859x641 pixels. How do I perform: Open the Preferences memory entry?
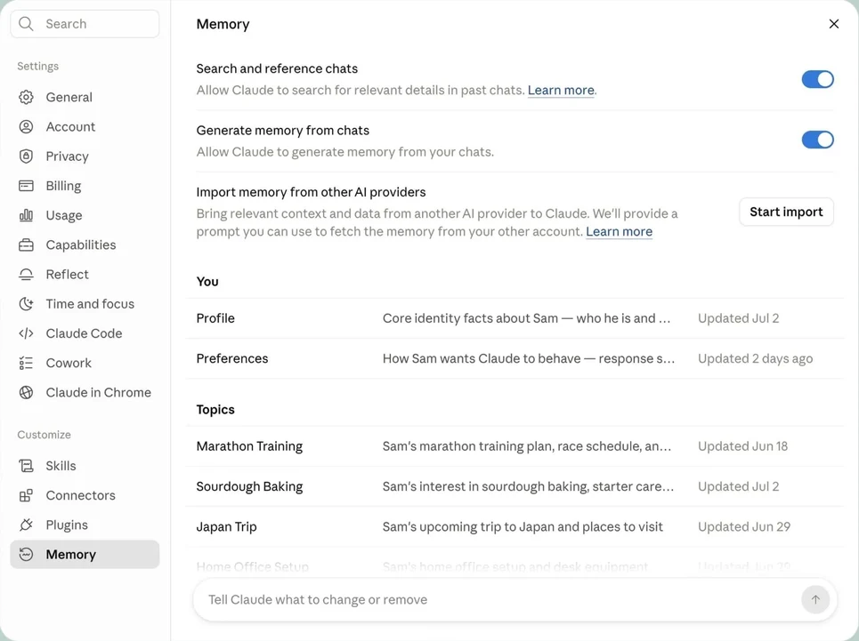click(x=515, y=358)
